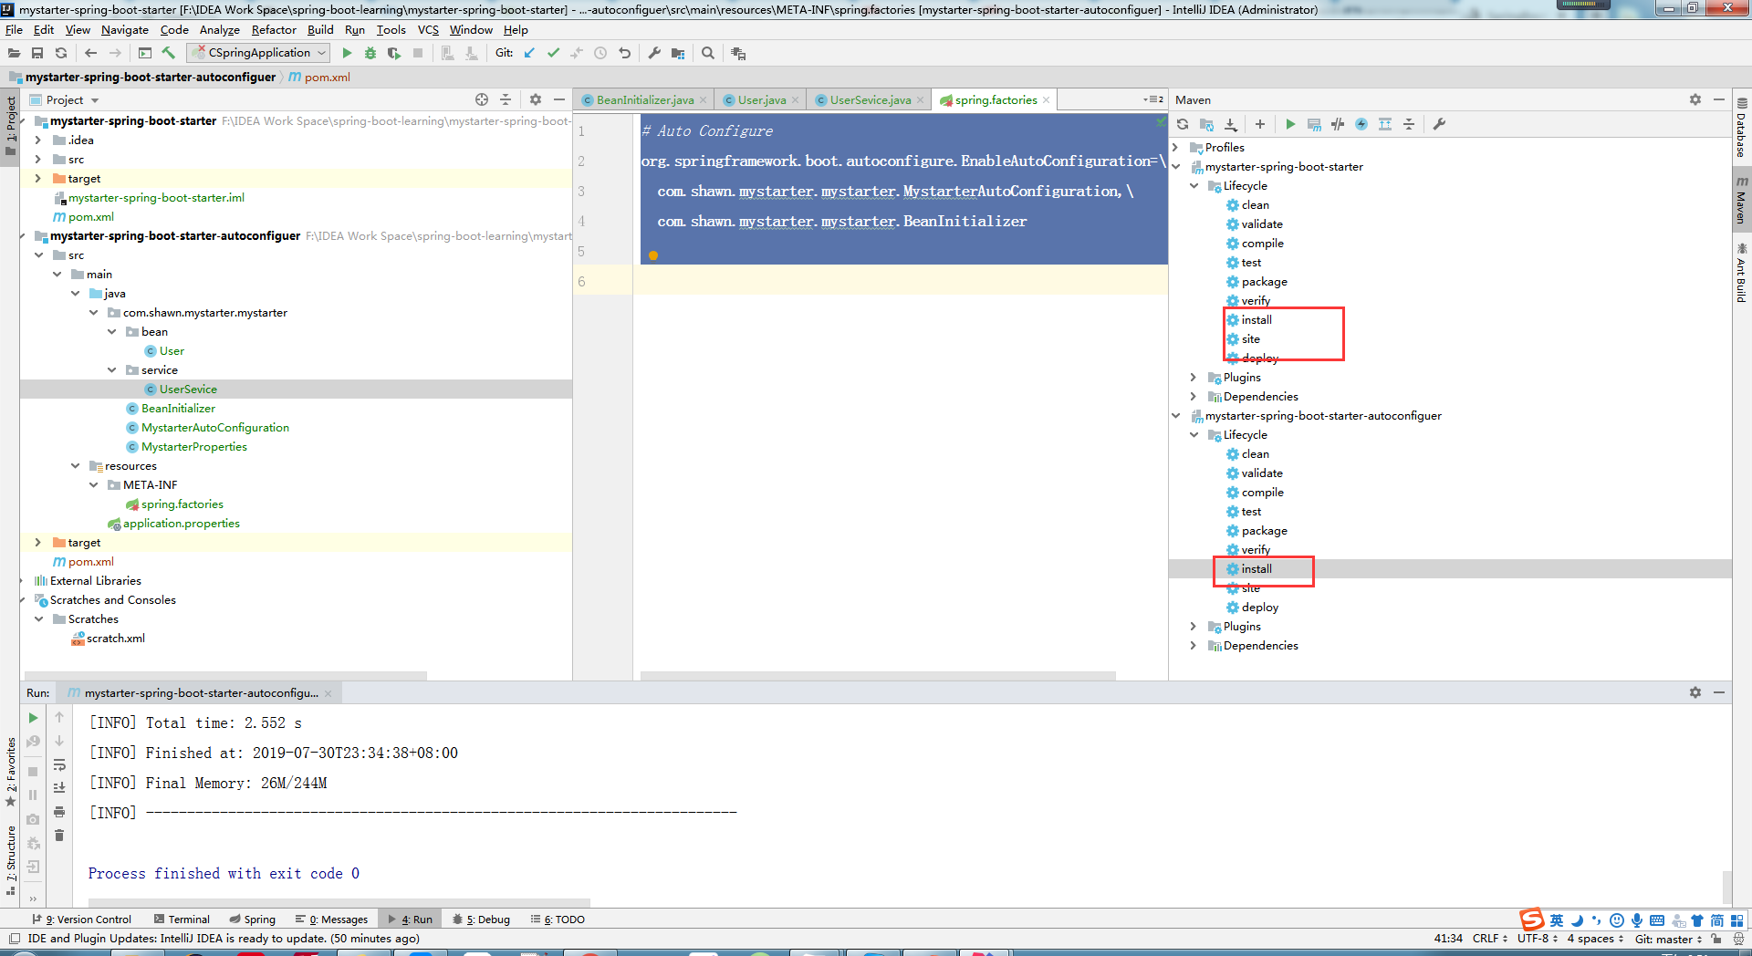Open spring.factories in Project tree
The width and height of the screenshot is (1752, 956).
coord(182,504)
